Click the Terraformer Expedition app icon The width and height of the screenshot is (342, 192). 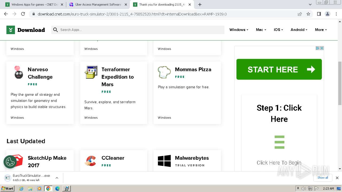click(x=91, y=72)
